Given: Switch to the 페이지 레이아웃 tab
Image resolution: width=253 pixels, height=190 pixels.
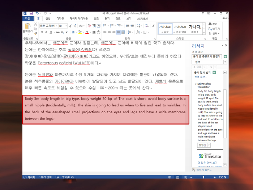Looking at the screenshot, I should click(x=79, y=18).
